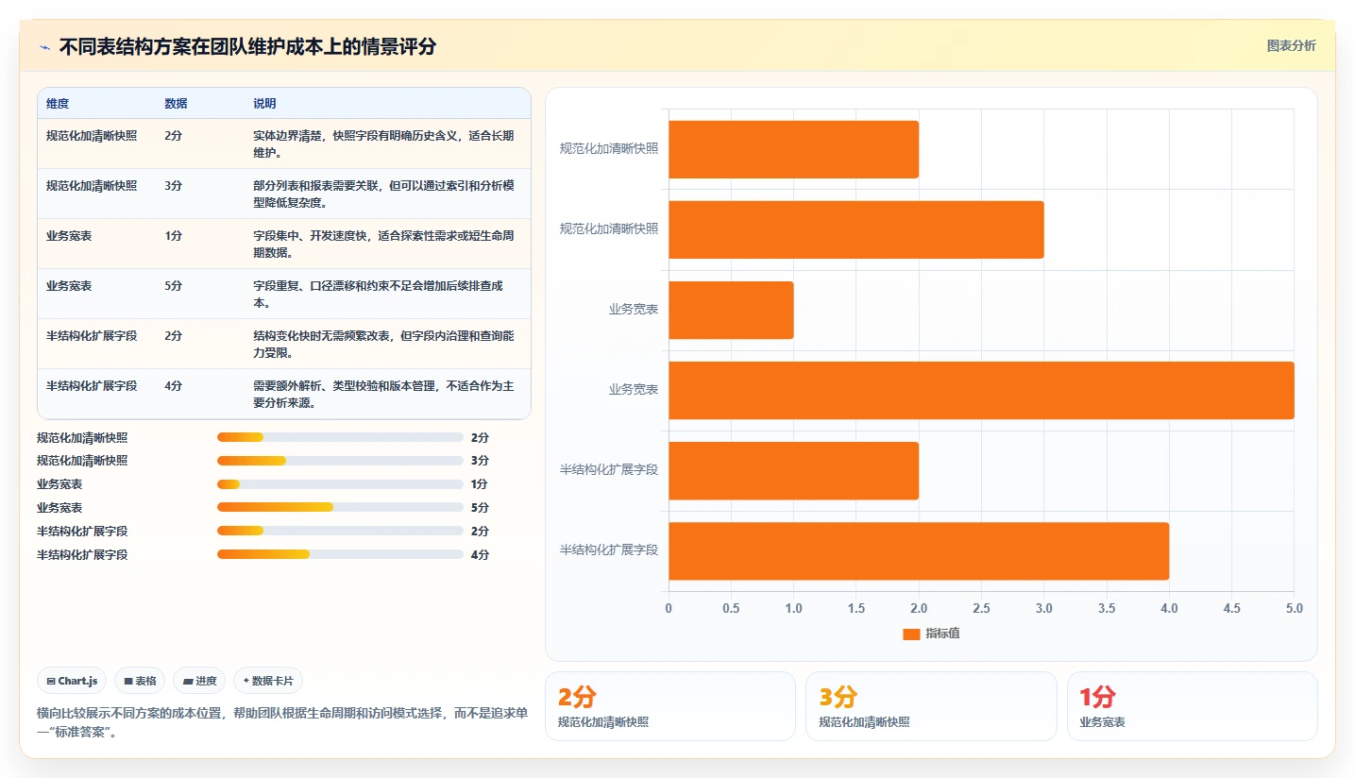Click the progress bar showing 3分

click(x=340, y=461)
